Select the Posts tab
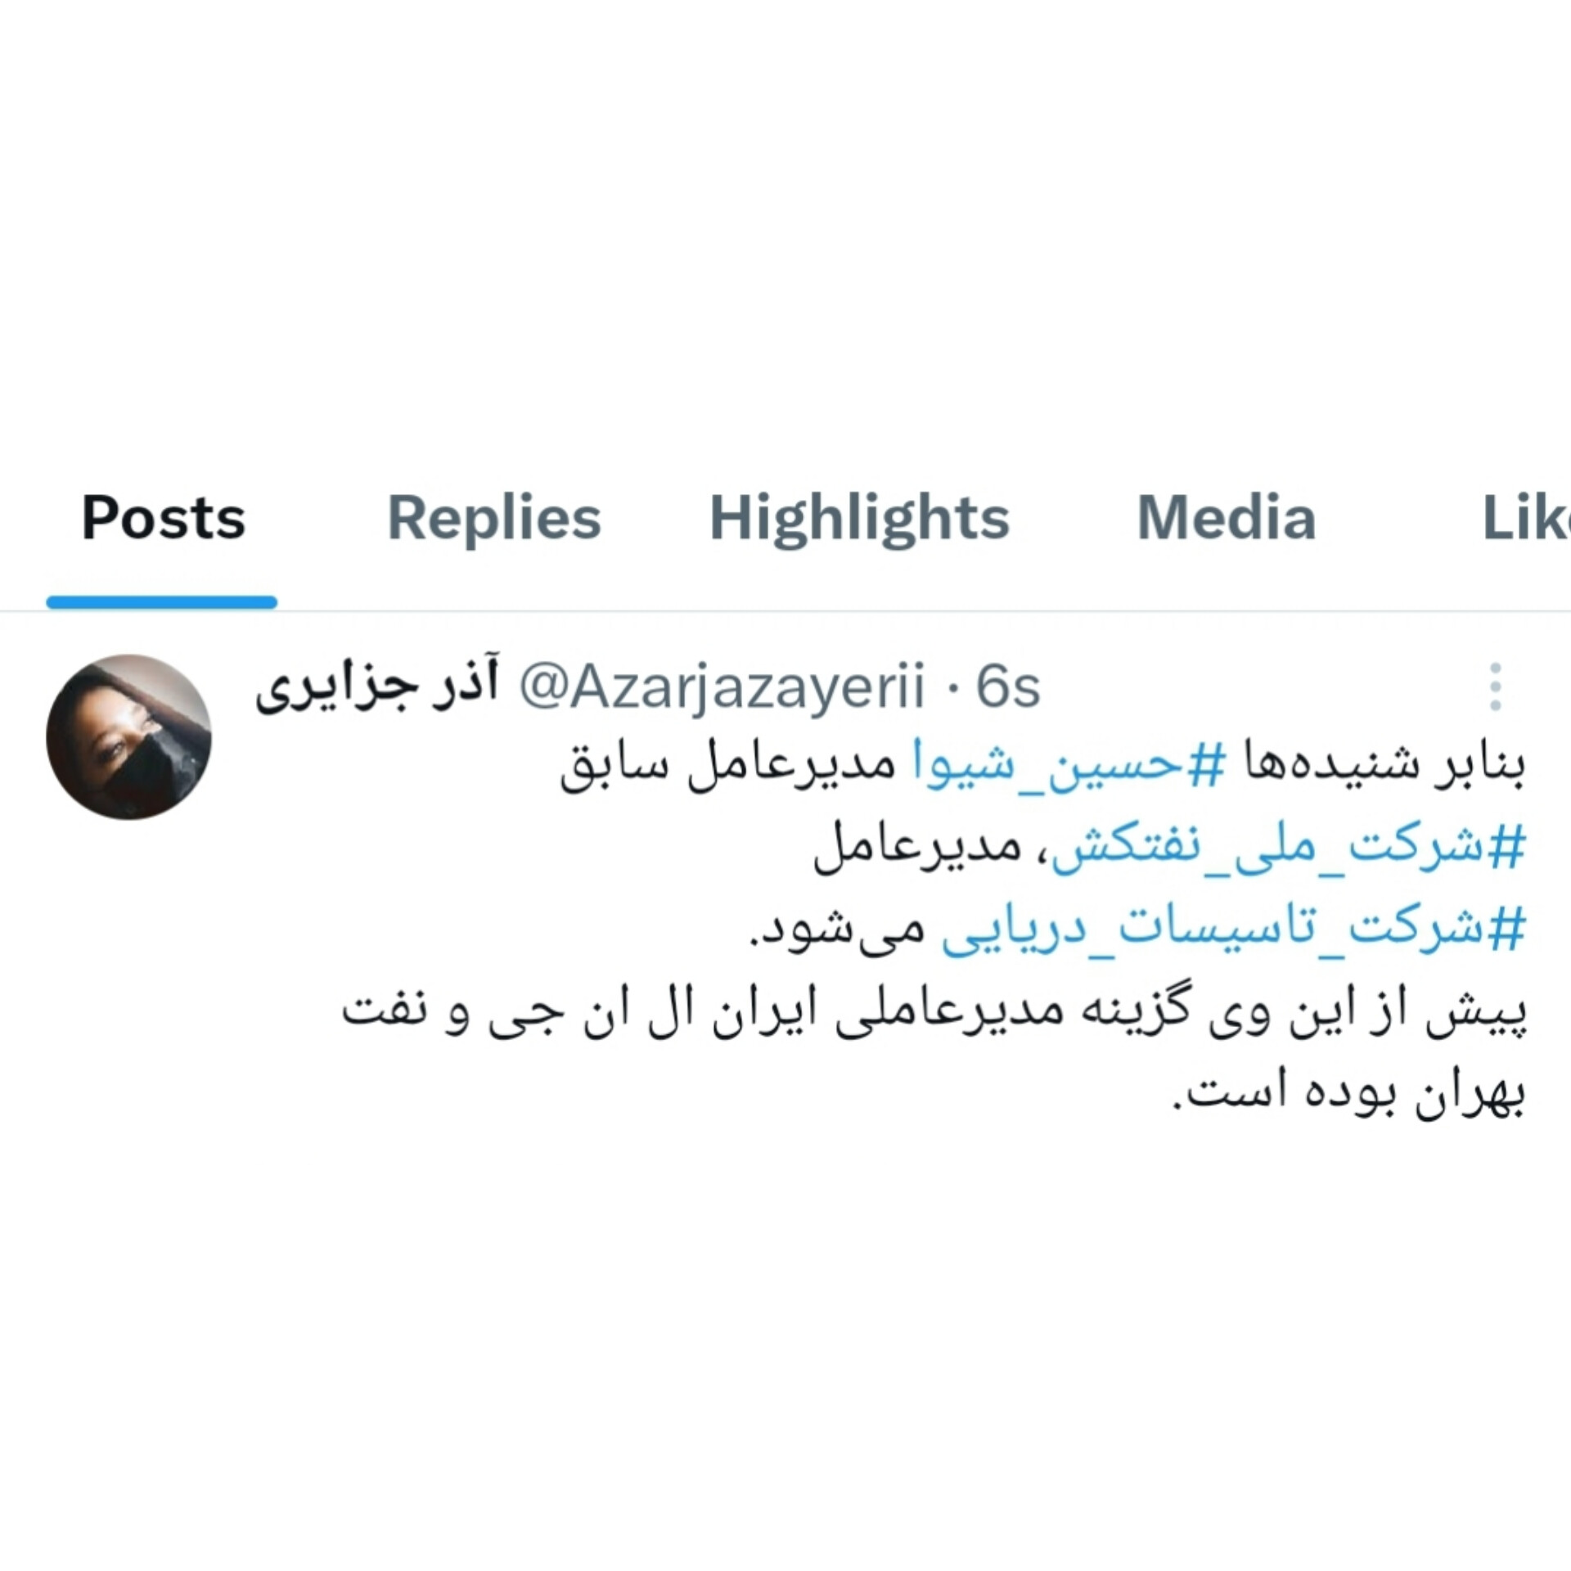 point(163,518)
